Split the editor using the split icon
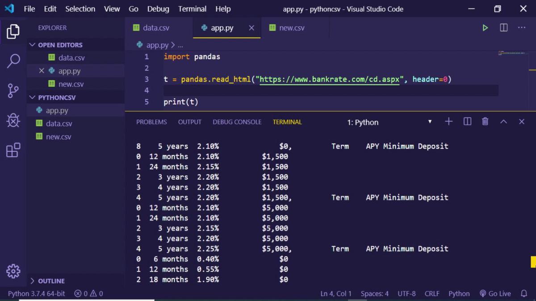The height and width of the screenshot is (301, 536). tap(503, 28)
